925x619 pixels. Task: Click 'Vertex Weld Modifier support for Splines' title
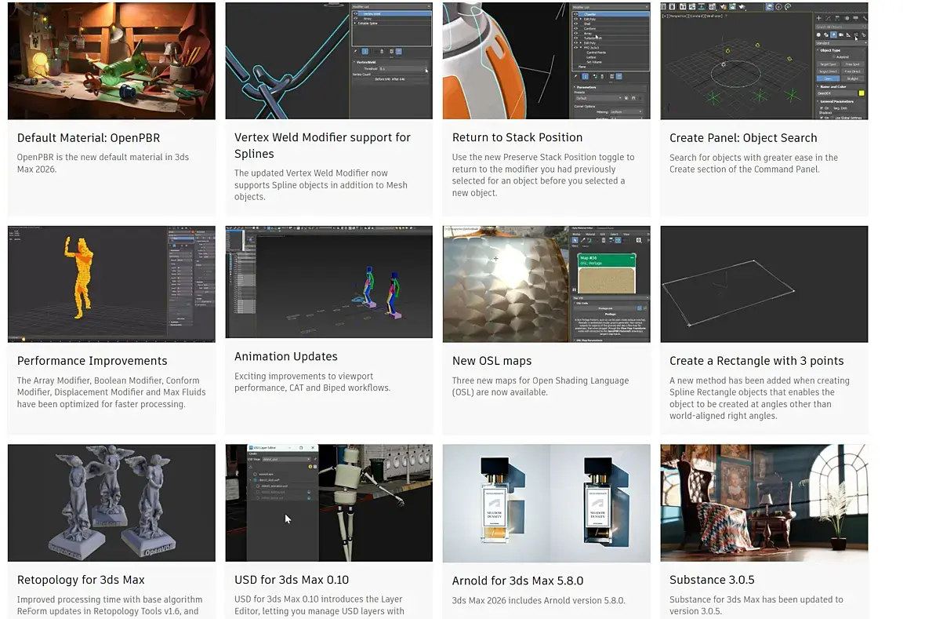(x=322, y=145)
